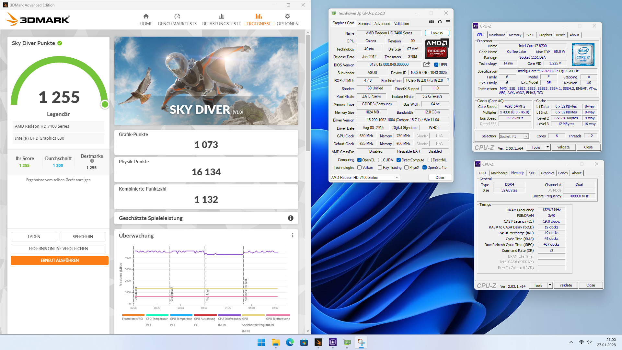622x350 pixels.
Task: Open the Belastungsteste bar chart icon
Action: 222,16
